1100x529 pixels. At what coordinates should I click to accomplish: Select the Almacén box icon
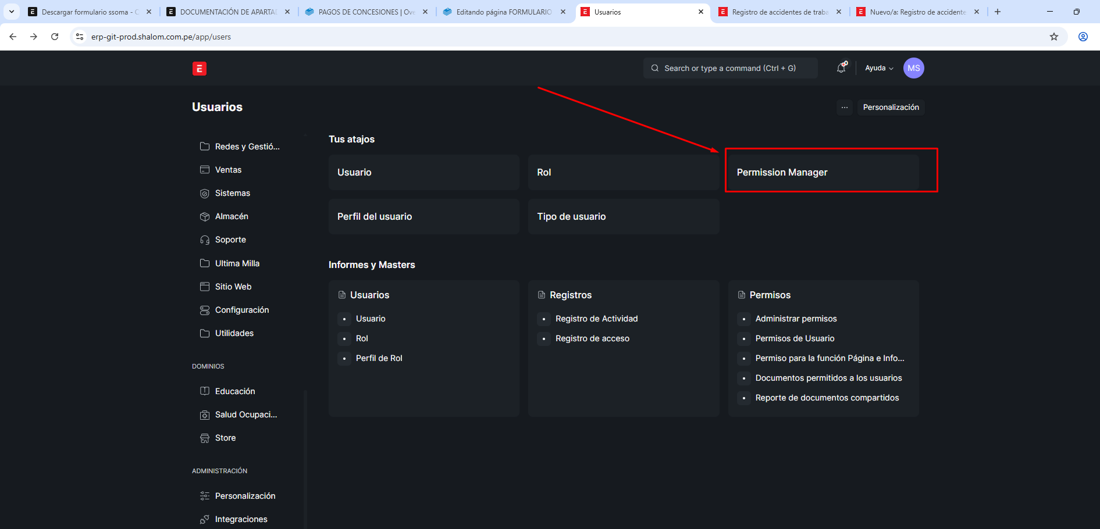205,217
